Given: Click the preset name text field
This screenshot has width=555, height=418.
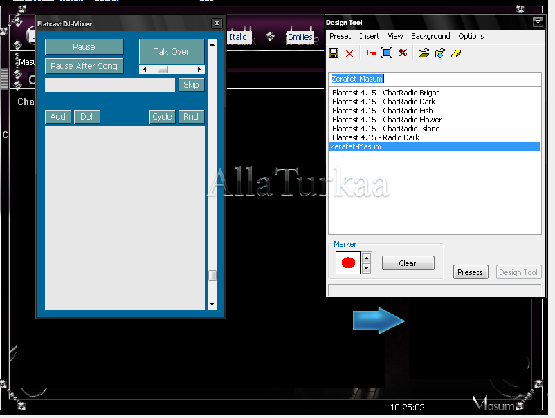Looking at the screenshot, I should pyautogui.click(x=435, y=79).
